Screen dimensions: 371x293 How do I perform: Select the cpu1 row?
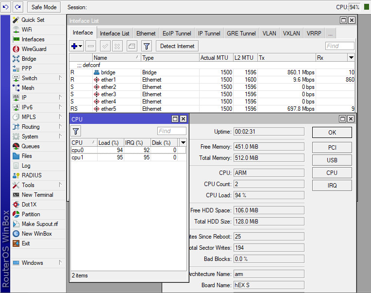point(129,157)
